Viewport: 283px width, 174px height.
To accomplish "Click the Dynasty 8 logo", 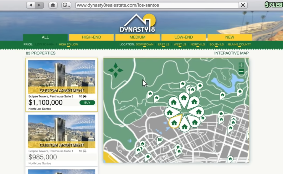I will click(138, 23).
